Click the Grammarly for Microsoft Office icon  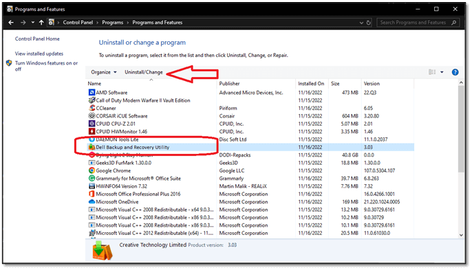click(92, 179)
